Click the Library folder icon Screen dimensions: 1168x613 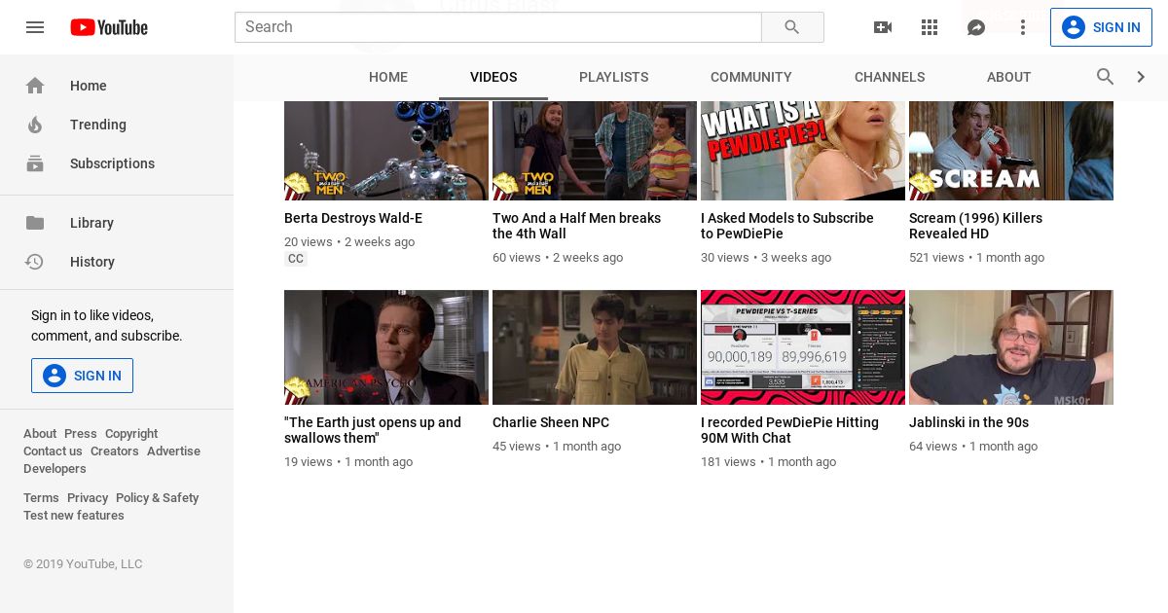click(x=35, y=223)
